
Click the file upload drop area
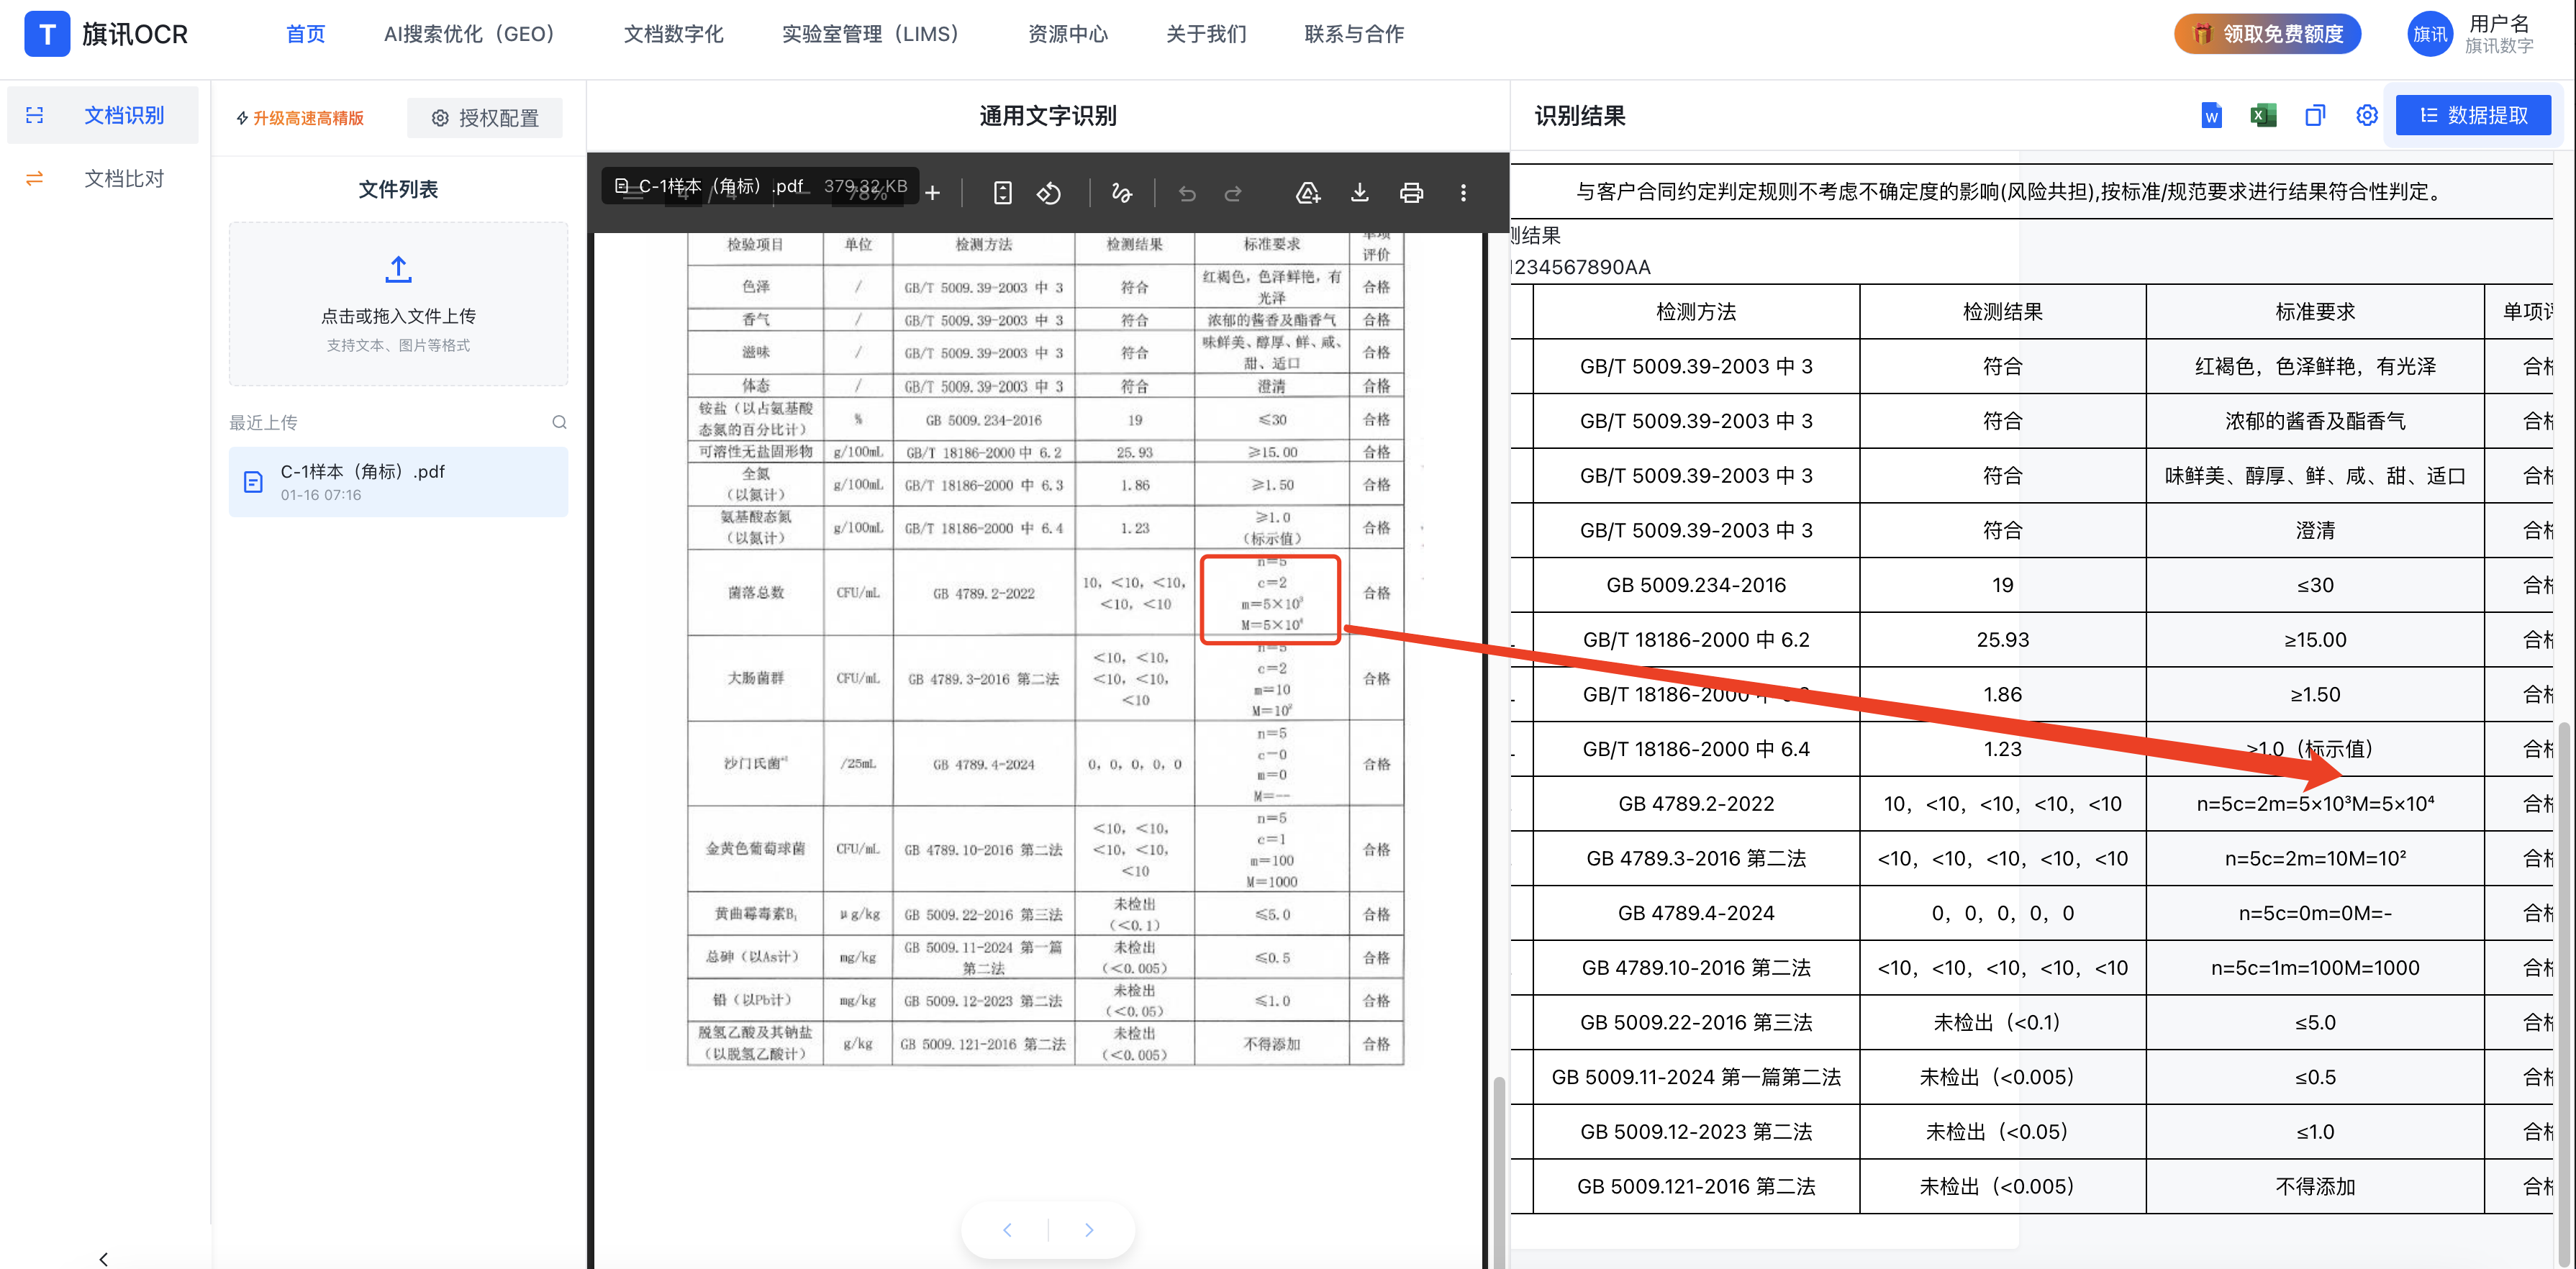398,303
